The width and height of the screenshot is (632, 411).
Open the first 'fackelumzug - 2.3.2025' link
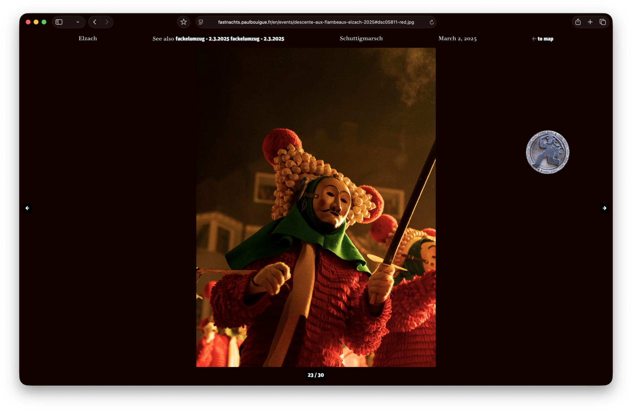[x=202, y=39]
